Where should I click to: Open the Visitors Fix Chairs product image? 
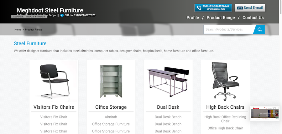click(x=54, y=81)
